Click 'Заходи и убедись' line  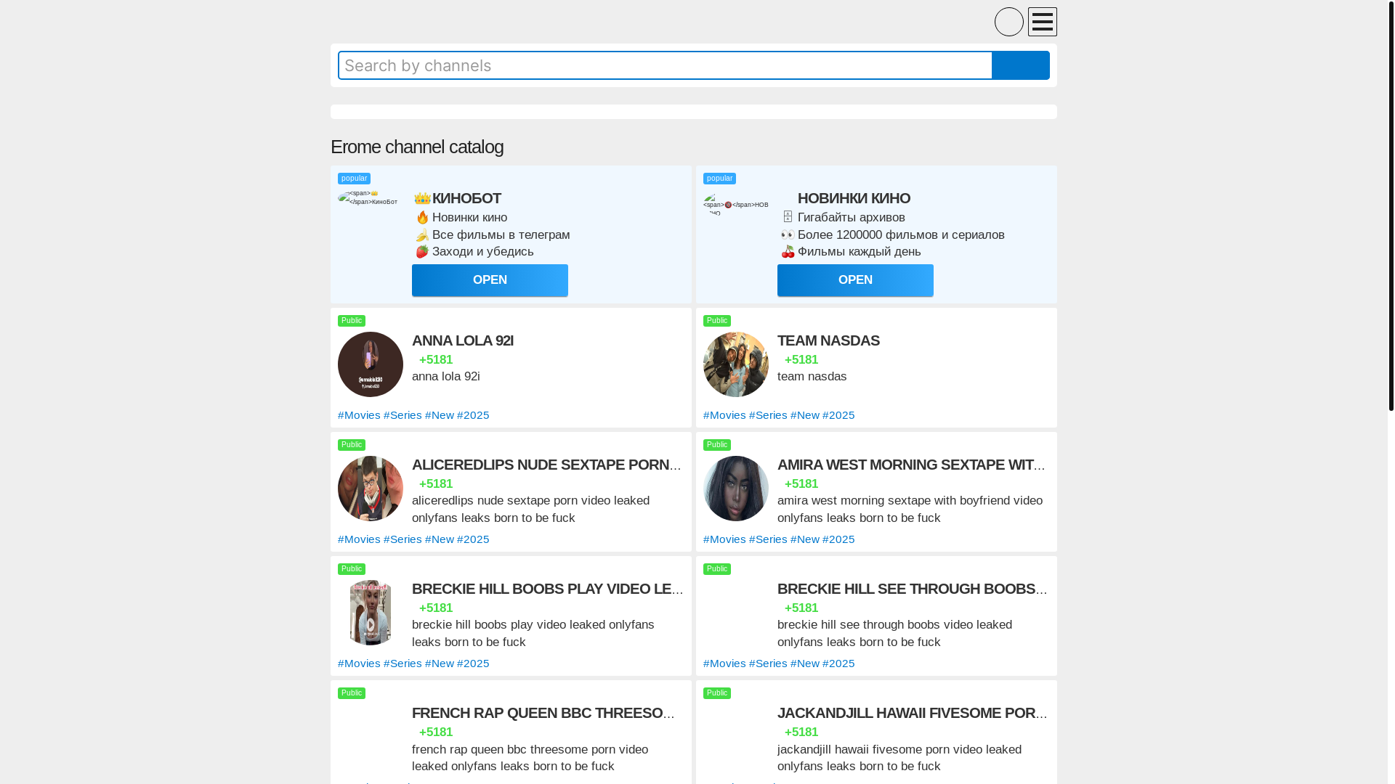coord(482,252)
